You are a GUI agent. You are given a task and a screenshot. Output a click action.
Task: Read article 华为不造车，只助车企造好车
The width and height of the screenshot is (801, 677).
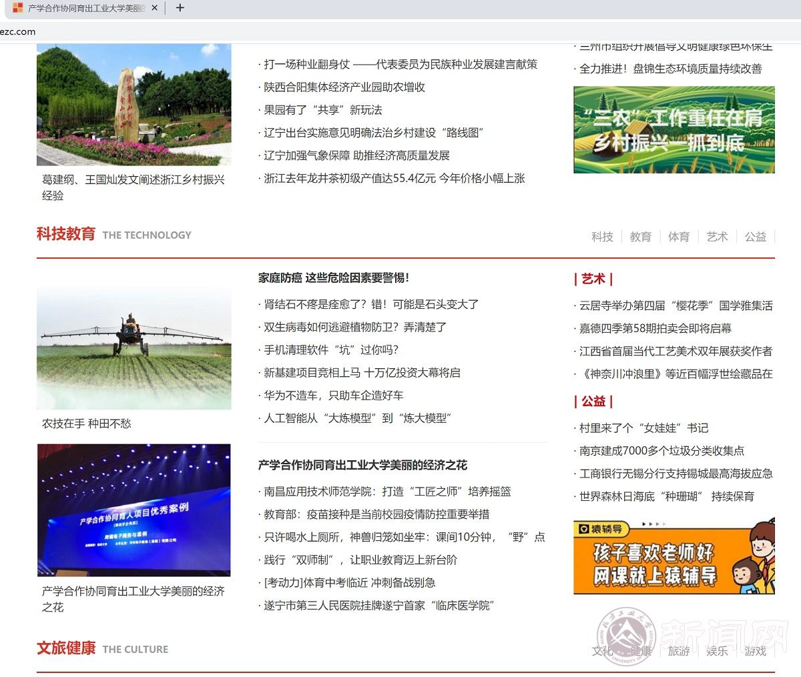(333, 396)
